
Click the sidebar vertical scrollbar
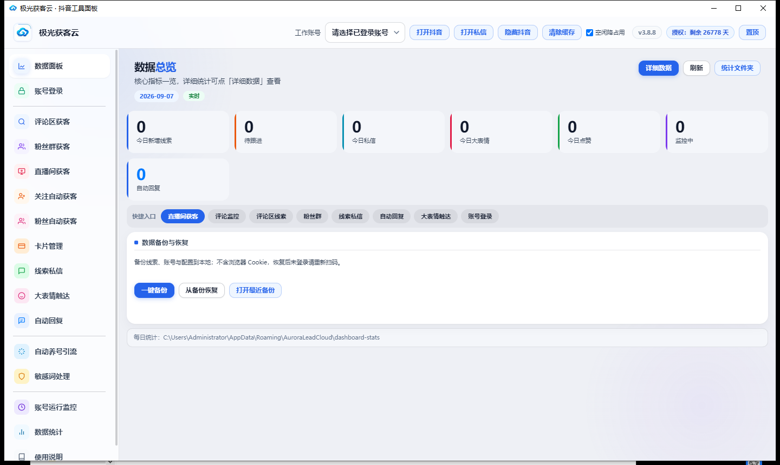pos(116,248)
